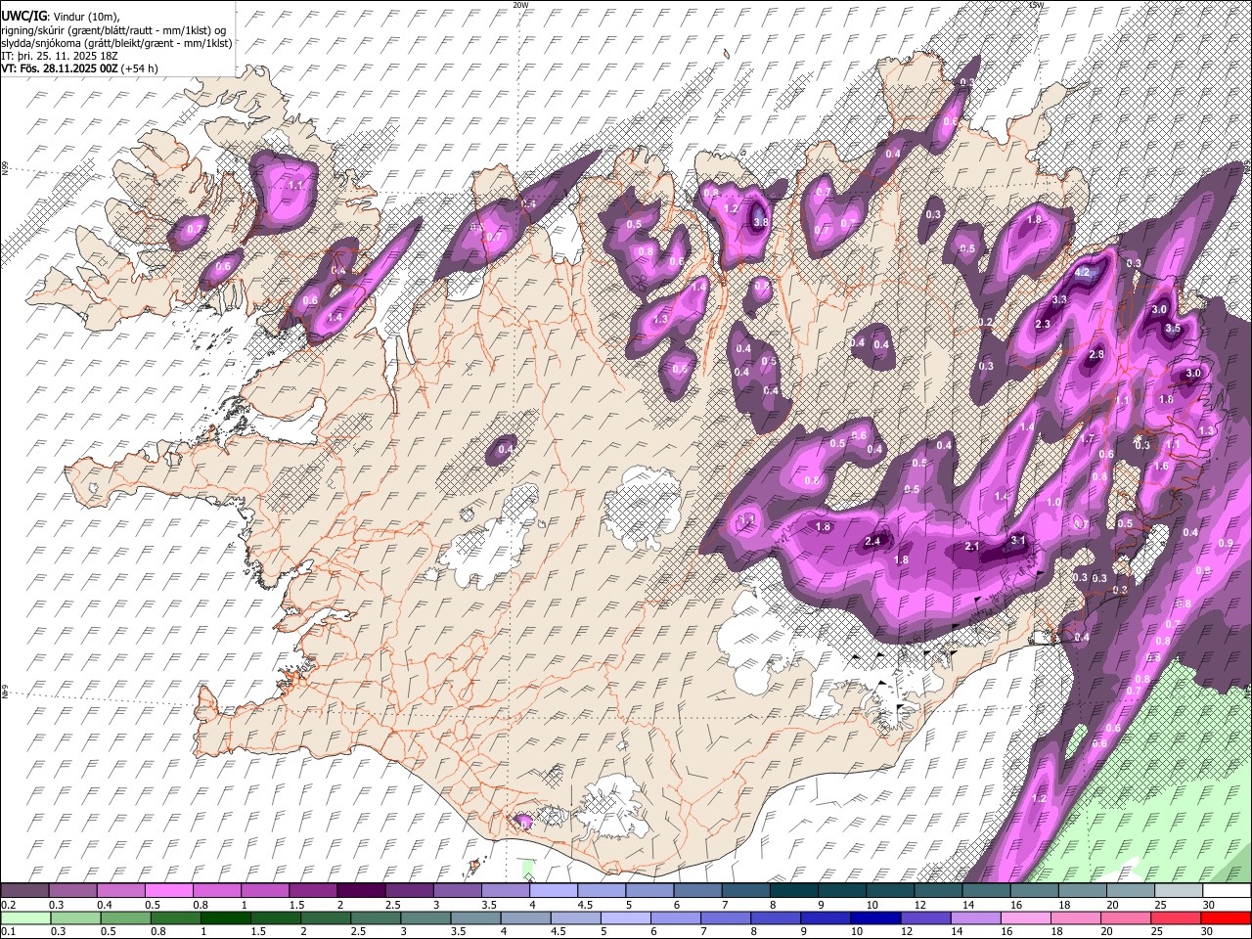
Task: Click the 4.5 label in the lower legend row
Action: pos(558,932)
